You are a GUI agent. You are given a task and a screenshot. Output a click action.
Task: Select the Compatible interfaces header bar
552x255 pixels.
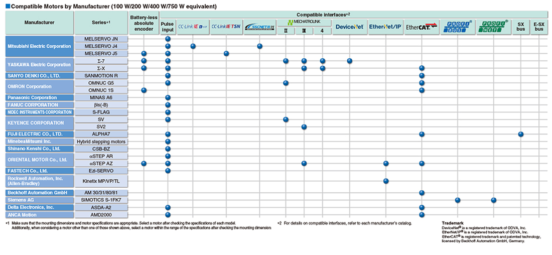[x=355, y=15]
